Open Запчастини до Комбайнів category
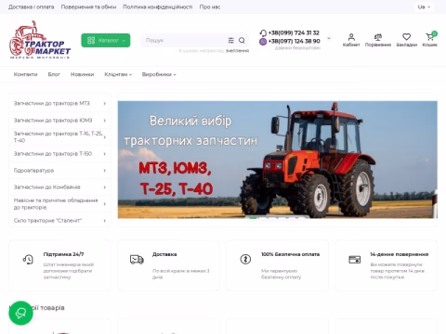The image size is (446, 334). [x=46, y=187]
